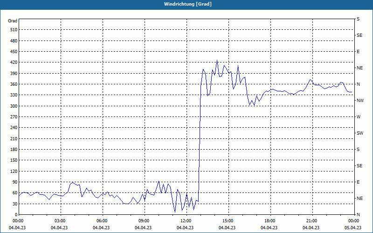The height and width of the screenshot is (233, 373).
Task: Click the 120 degree axis label
Action: pos(14,171)
